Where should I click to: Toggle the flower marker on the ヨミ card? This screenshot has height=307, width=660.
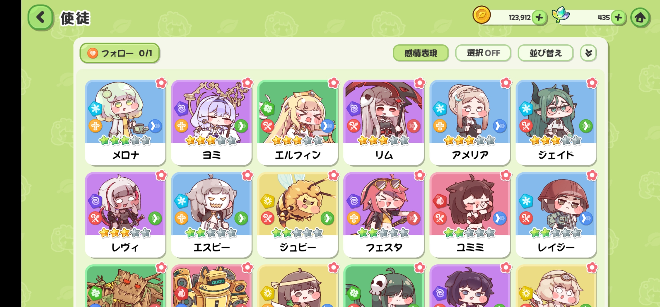(247, 83)
